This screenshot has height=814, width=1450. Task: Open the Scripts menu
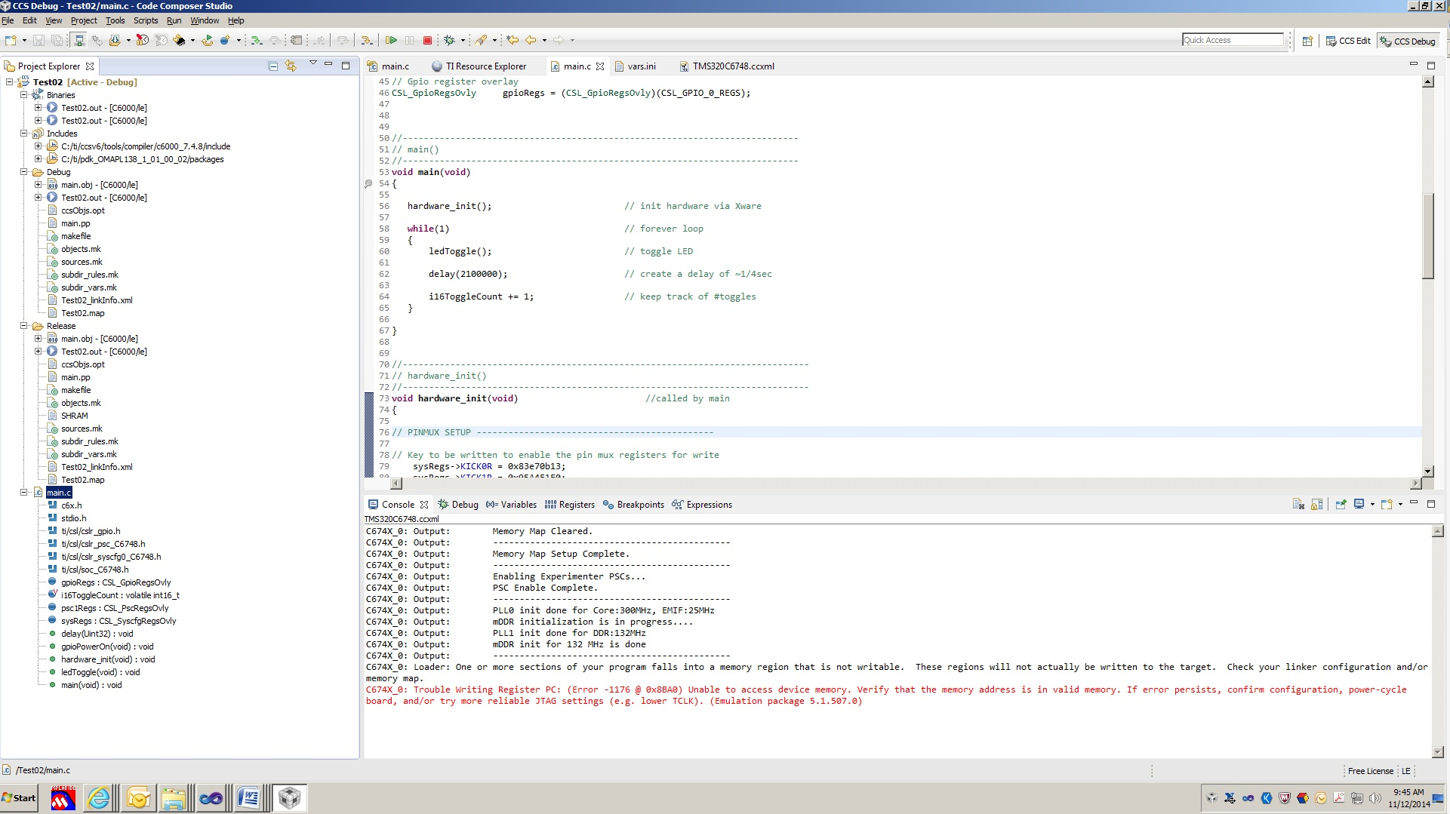point(146,20)
